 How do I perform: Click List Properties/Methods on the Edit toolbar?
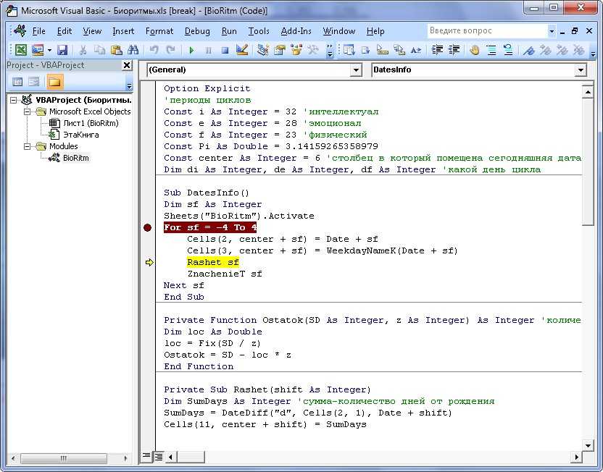349,50
